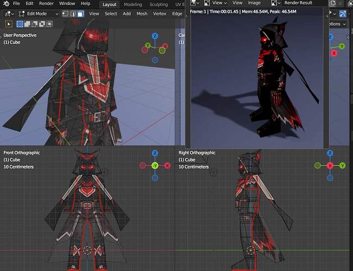Click X axis on User Perspective gizmo

[x=165, y=47]
